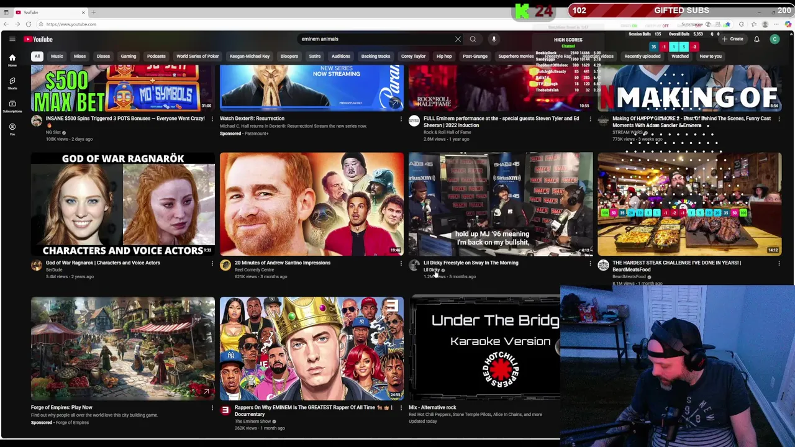The image size is (795, 447).
Task: Open the account avatar menu
Action: (775, 39)
